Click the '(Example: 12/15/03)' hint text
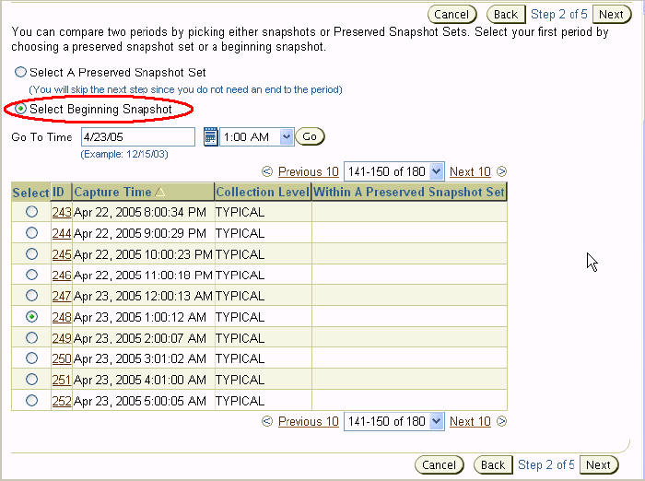 point(124,154)
